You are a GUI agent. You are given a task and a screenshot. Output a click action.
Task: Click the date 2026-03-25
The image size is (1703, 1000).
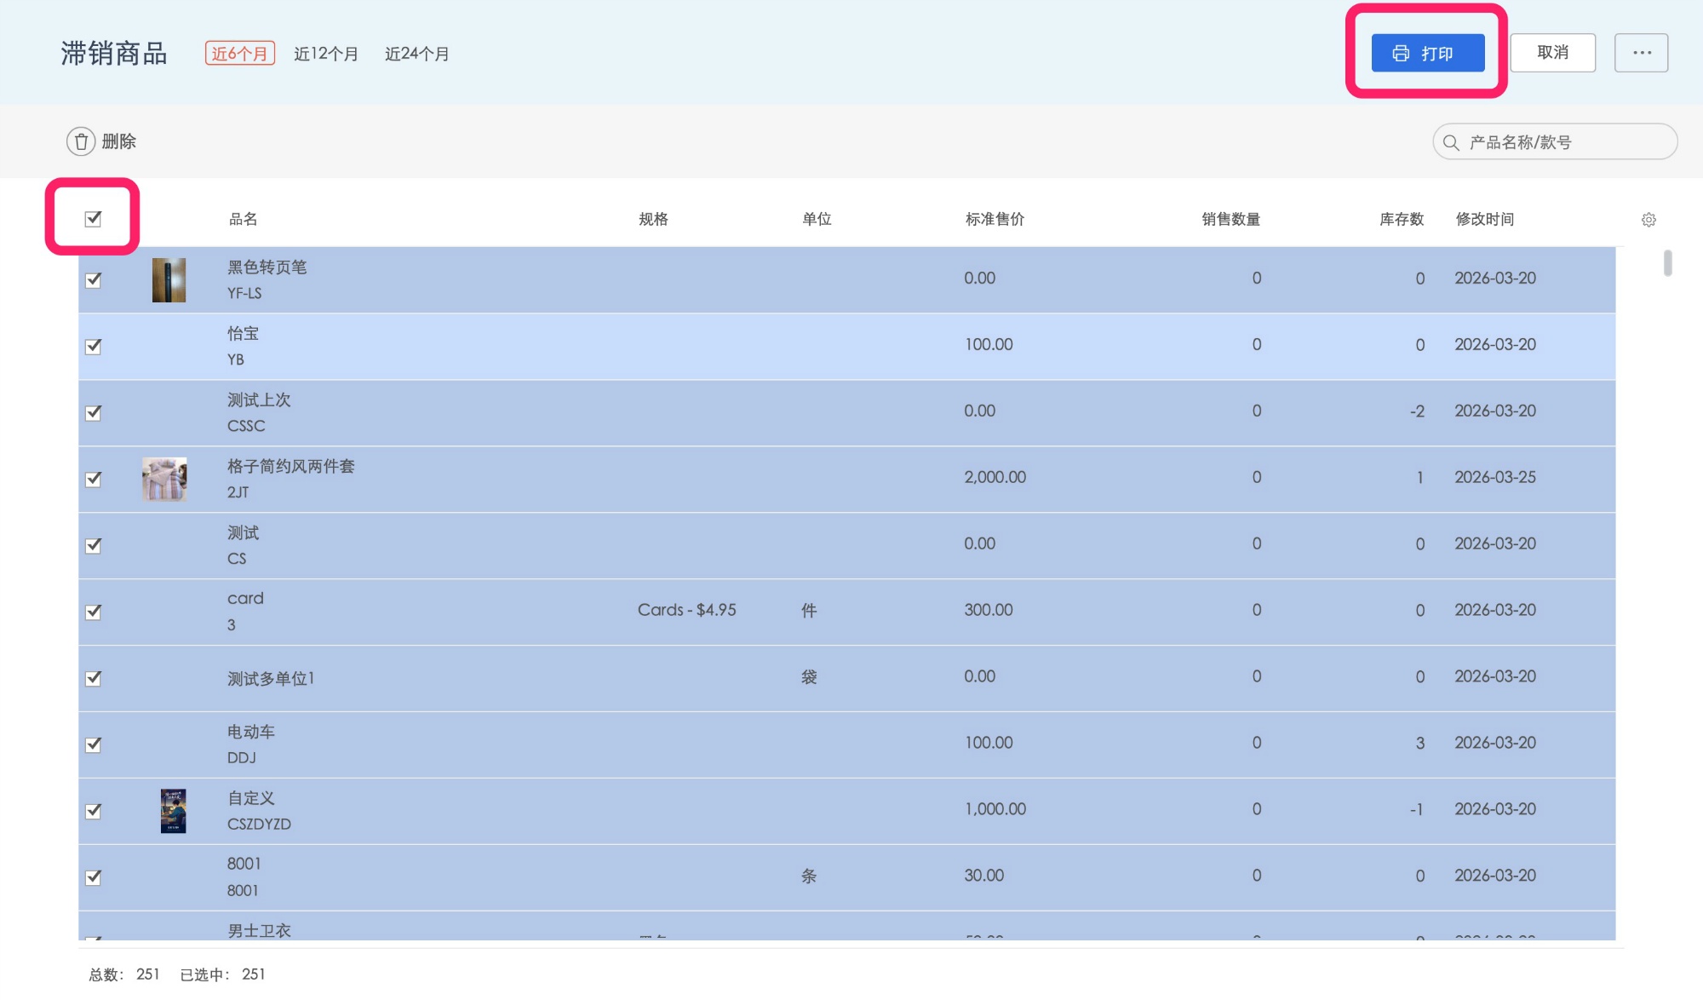coord(1495,478)
